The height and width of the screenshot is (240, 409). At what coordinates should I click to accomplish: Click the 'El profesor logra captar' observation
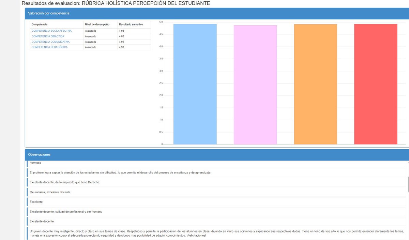216,172
